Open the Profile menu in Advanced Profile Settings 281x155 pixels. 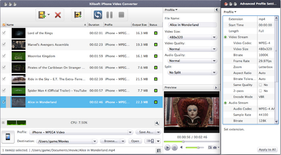point(230,12)
